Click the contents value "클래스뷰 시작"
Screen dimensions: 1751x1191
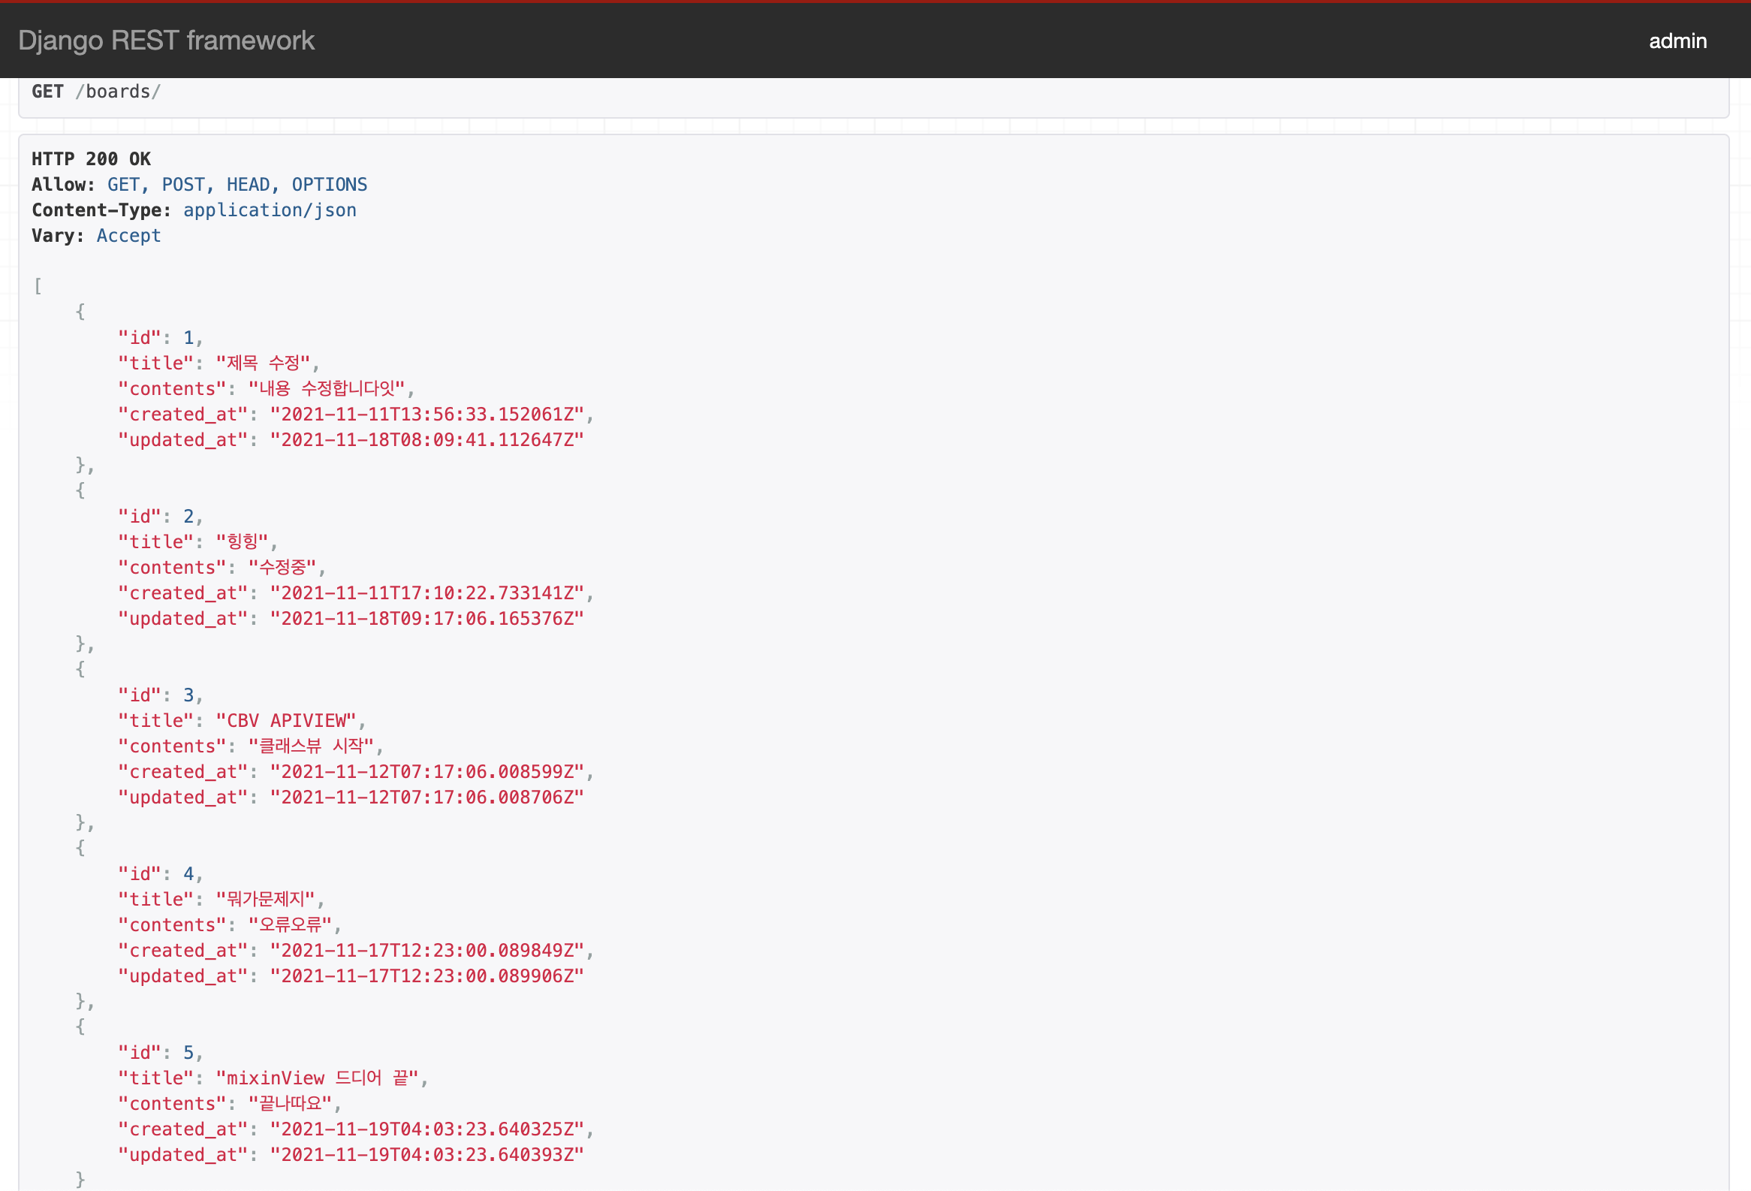point(311,746)
